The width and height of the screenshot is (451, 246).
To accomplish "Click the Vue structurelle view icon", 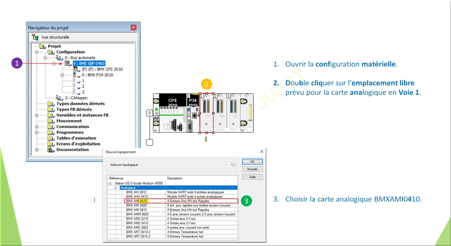I will pos(35,37).
